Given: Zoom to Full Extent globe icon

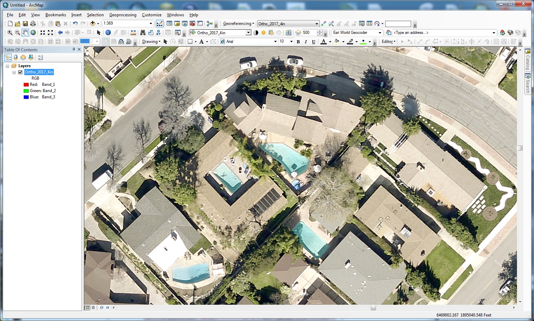Looking at the screenshot, I should [33, 33].
